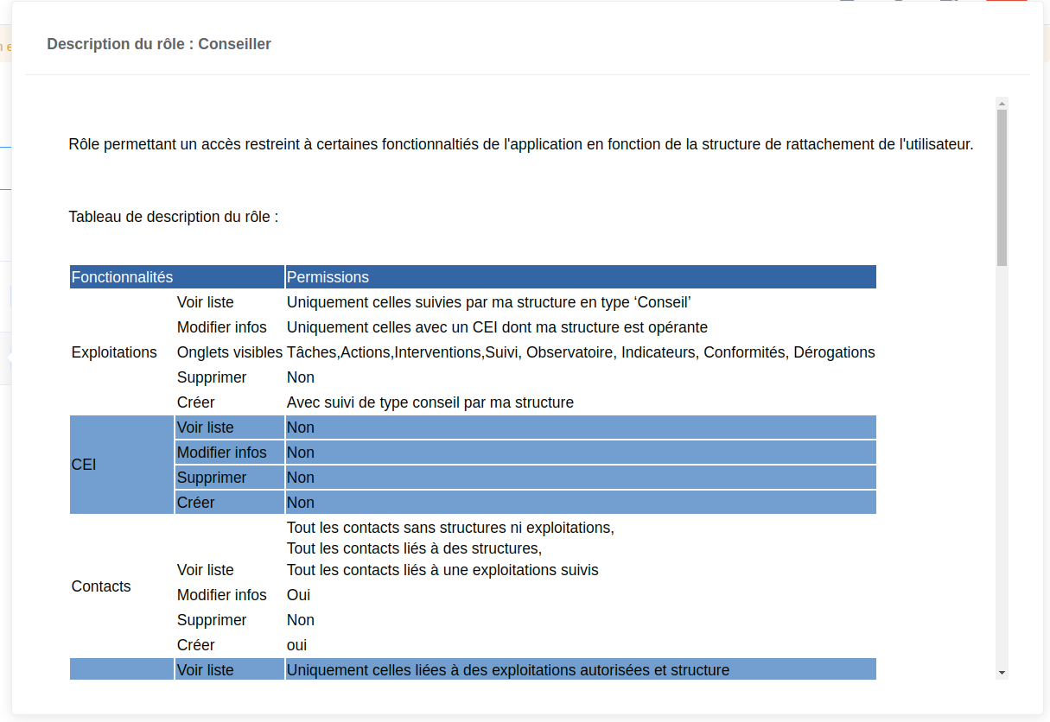Image resolution: width=1050 pixels, height=722 pixels.
Task: Click the Exploitations row label
Action: (x=113, y=352)
